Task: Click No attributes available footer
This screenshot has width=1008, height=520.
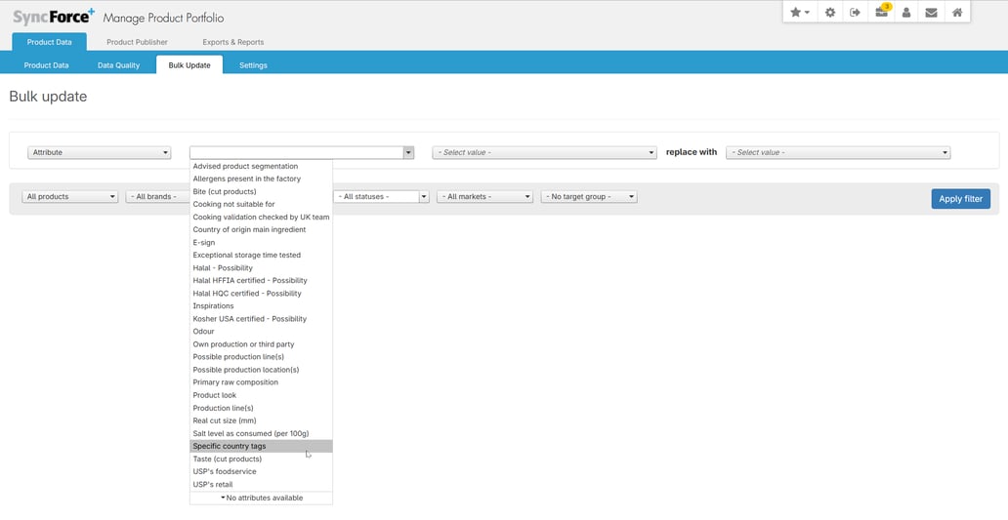Action: click(261, 498)
